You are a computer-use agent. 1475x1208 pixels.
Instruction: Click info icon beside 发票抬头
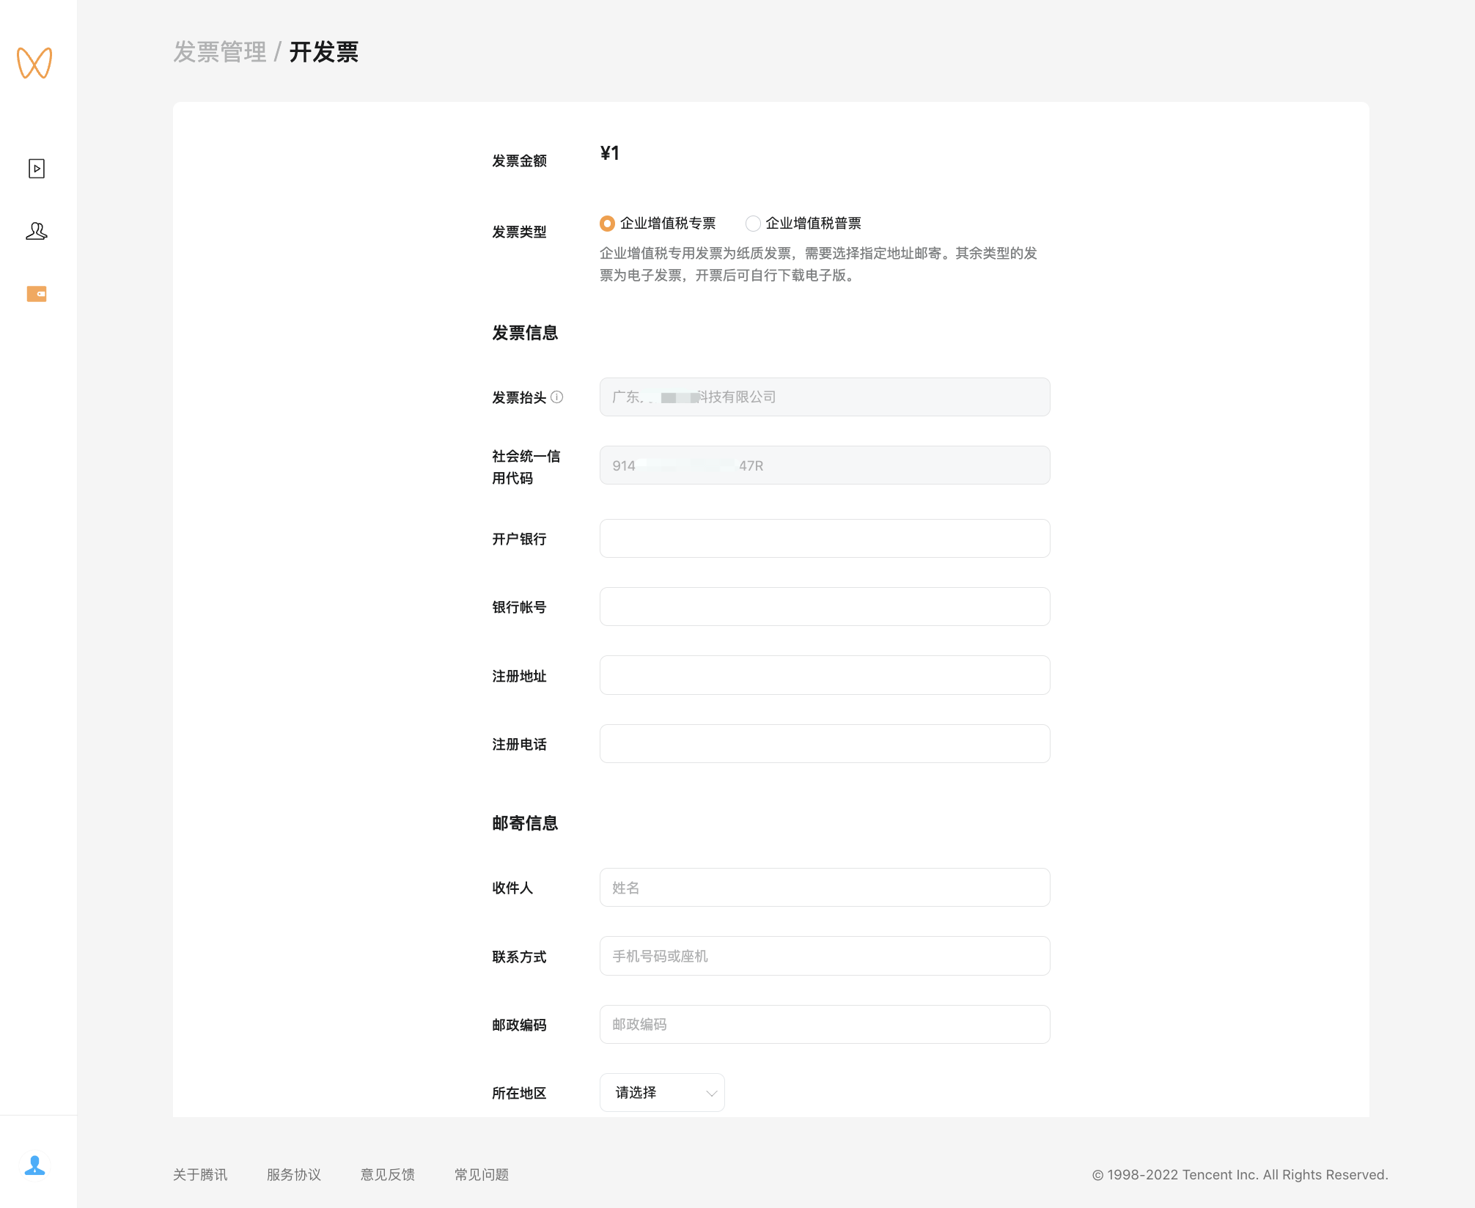click(x=557, y=397)
